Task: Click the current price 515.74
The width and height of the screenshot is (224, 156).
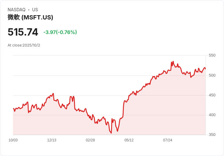Action: [x=23, y=32]
